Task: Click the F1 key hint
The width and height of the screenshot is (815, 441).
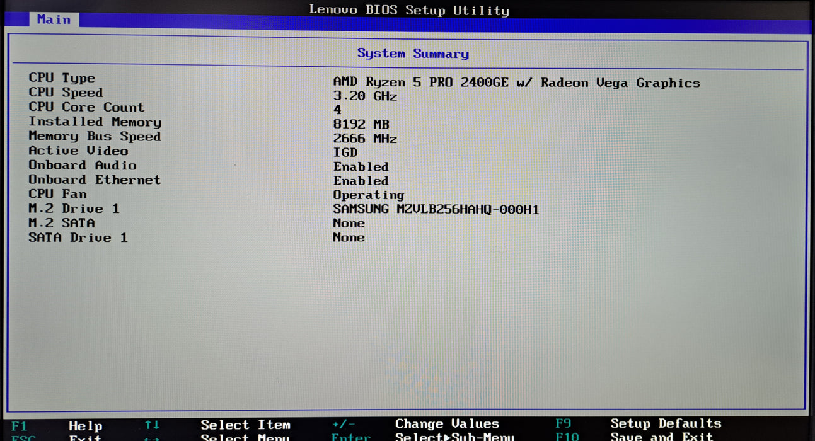Action: click(x=20, y=426)
